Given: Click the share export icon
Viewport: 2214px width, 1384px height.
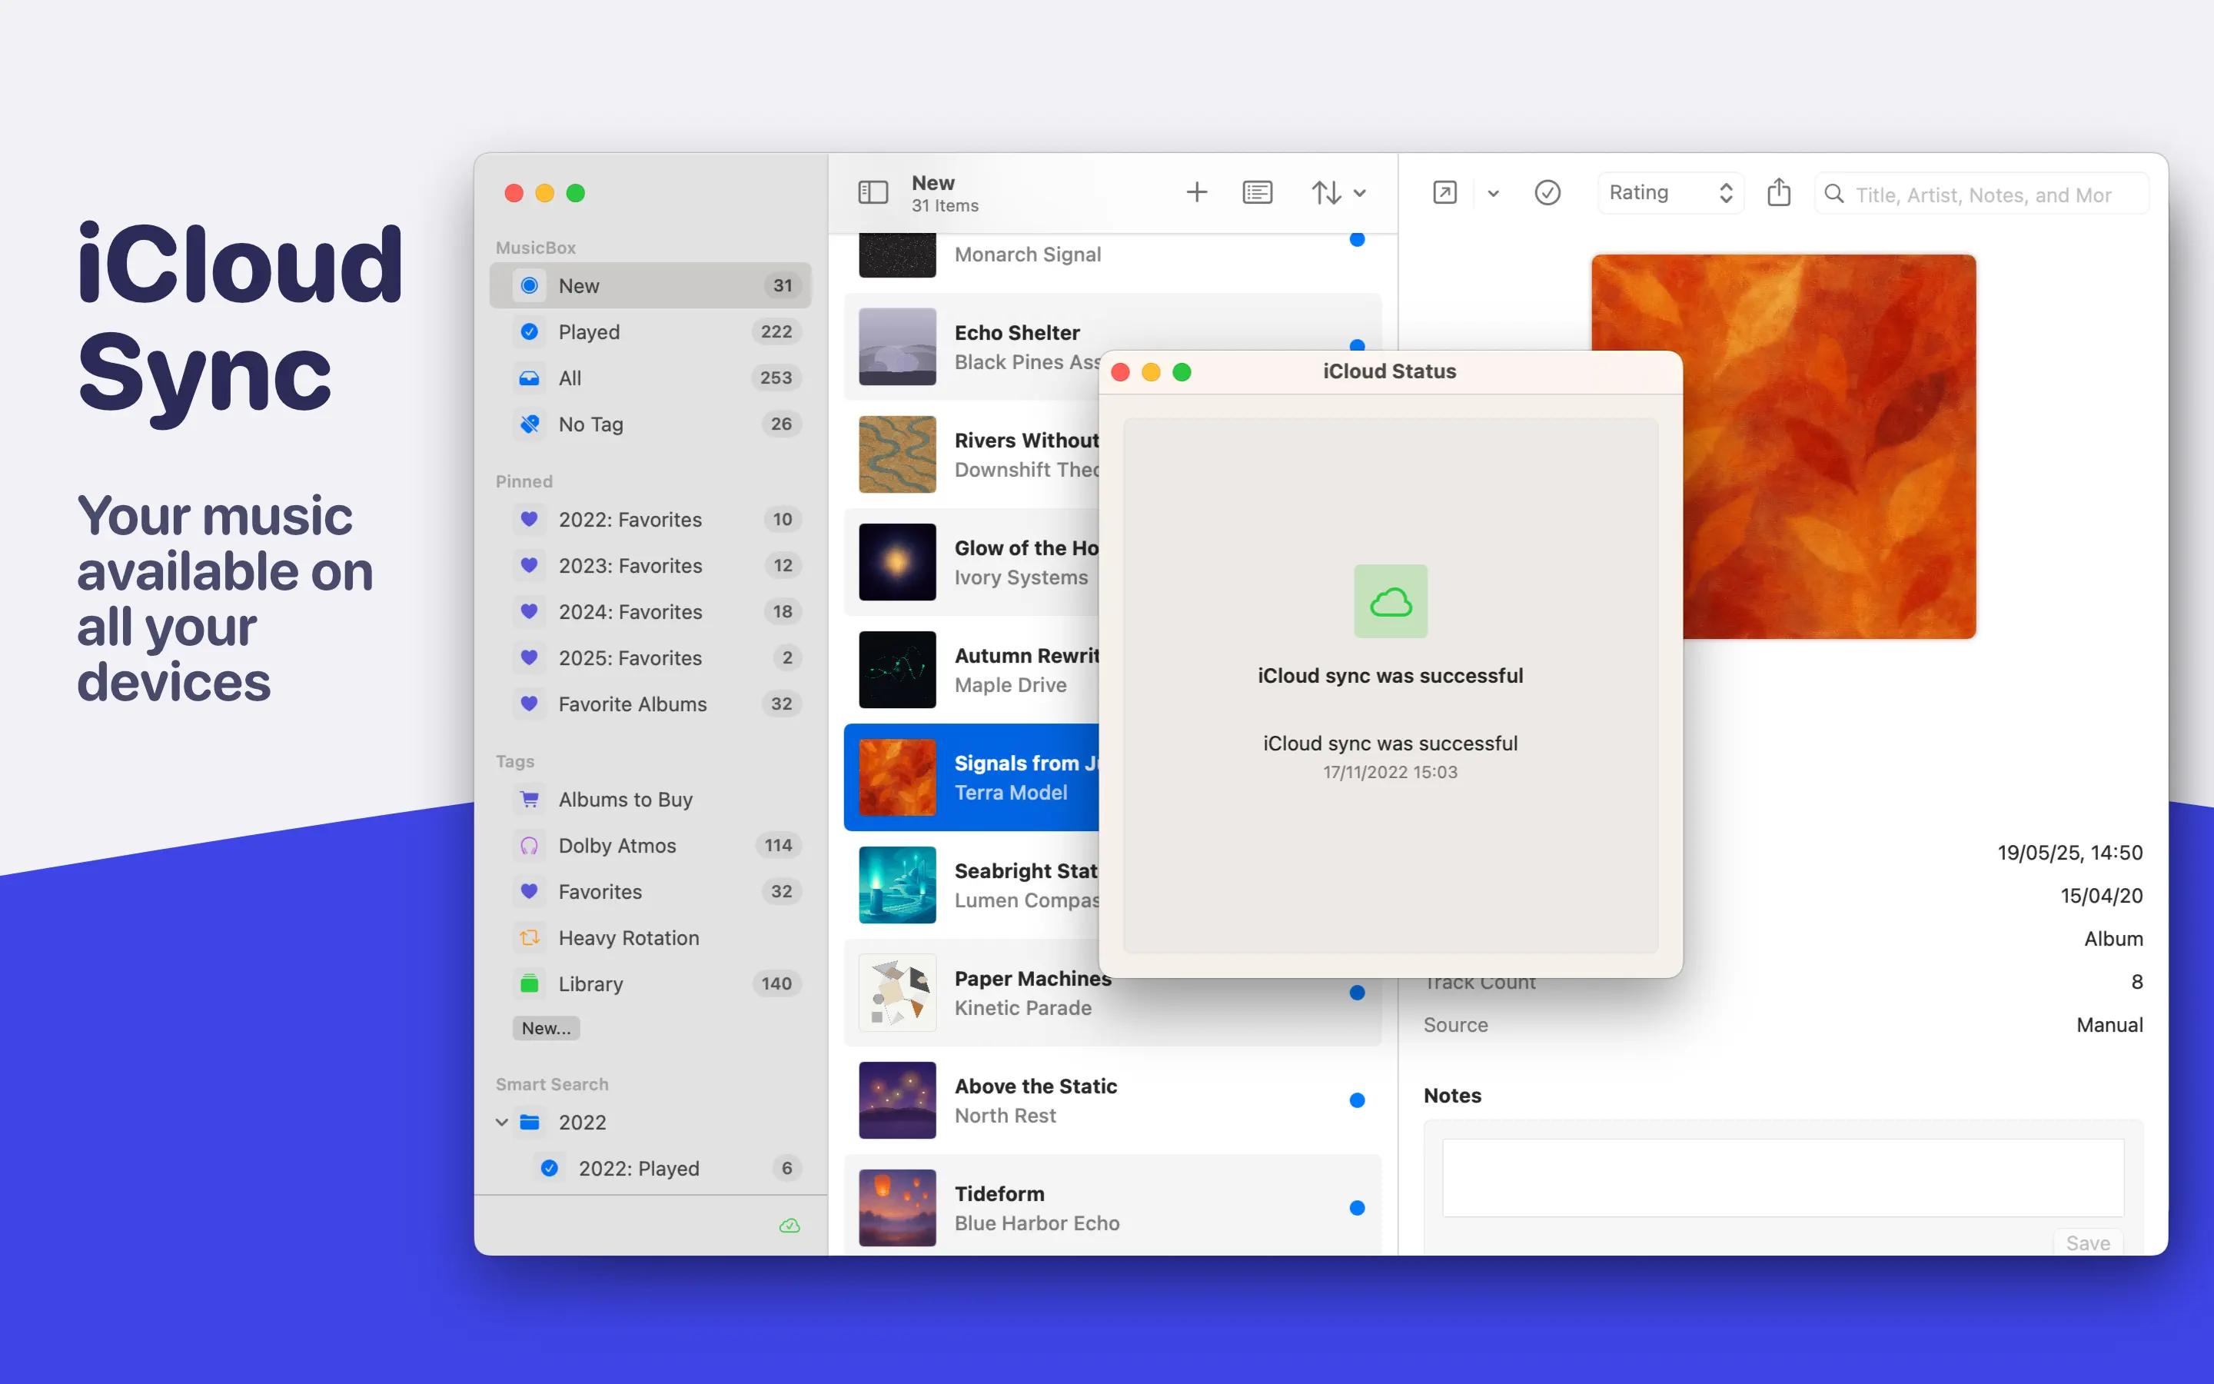Looking at the screenshot, I should (1777, 192).
